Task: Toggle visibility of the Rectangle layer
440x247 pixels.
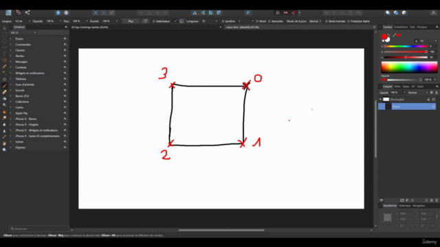Action: pos(434,99)
